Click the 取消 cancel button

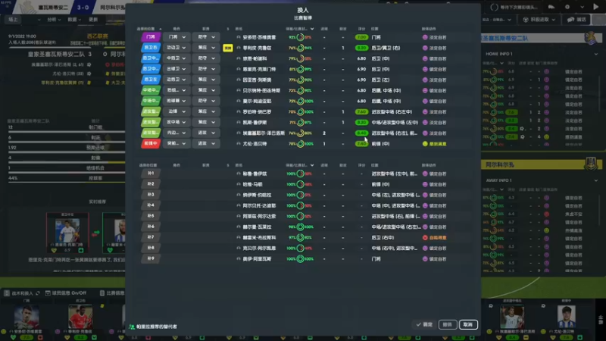pyautogui.click(x=468, y=324)
